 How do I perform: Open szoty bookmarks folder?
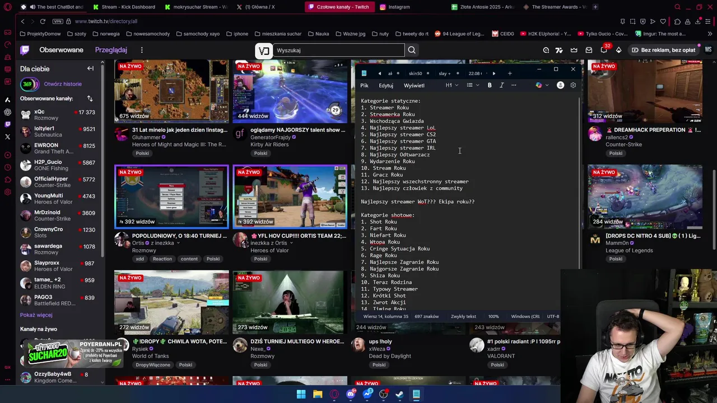77,34
